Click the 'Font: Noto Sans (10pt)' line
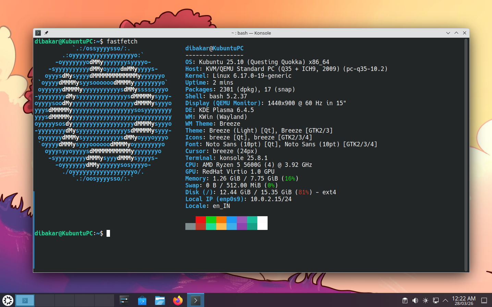The image size is (492, 307). (281, 144)
